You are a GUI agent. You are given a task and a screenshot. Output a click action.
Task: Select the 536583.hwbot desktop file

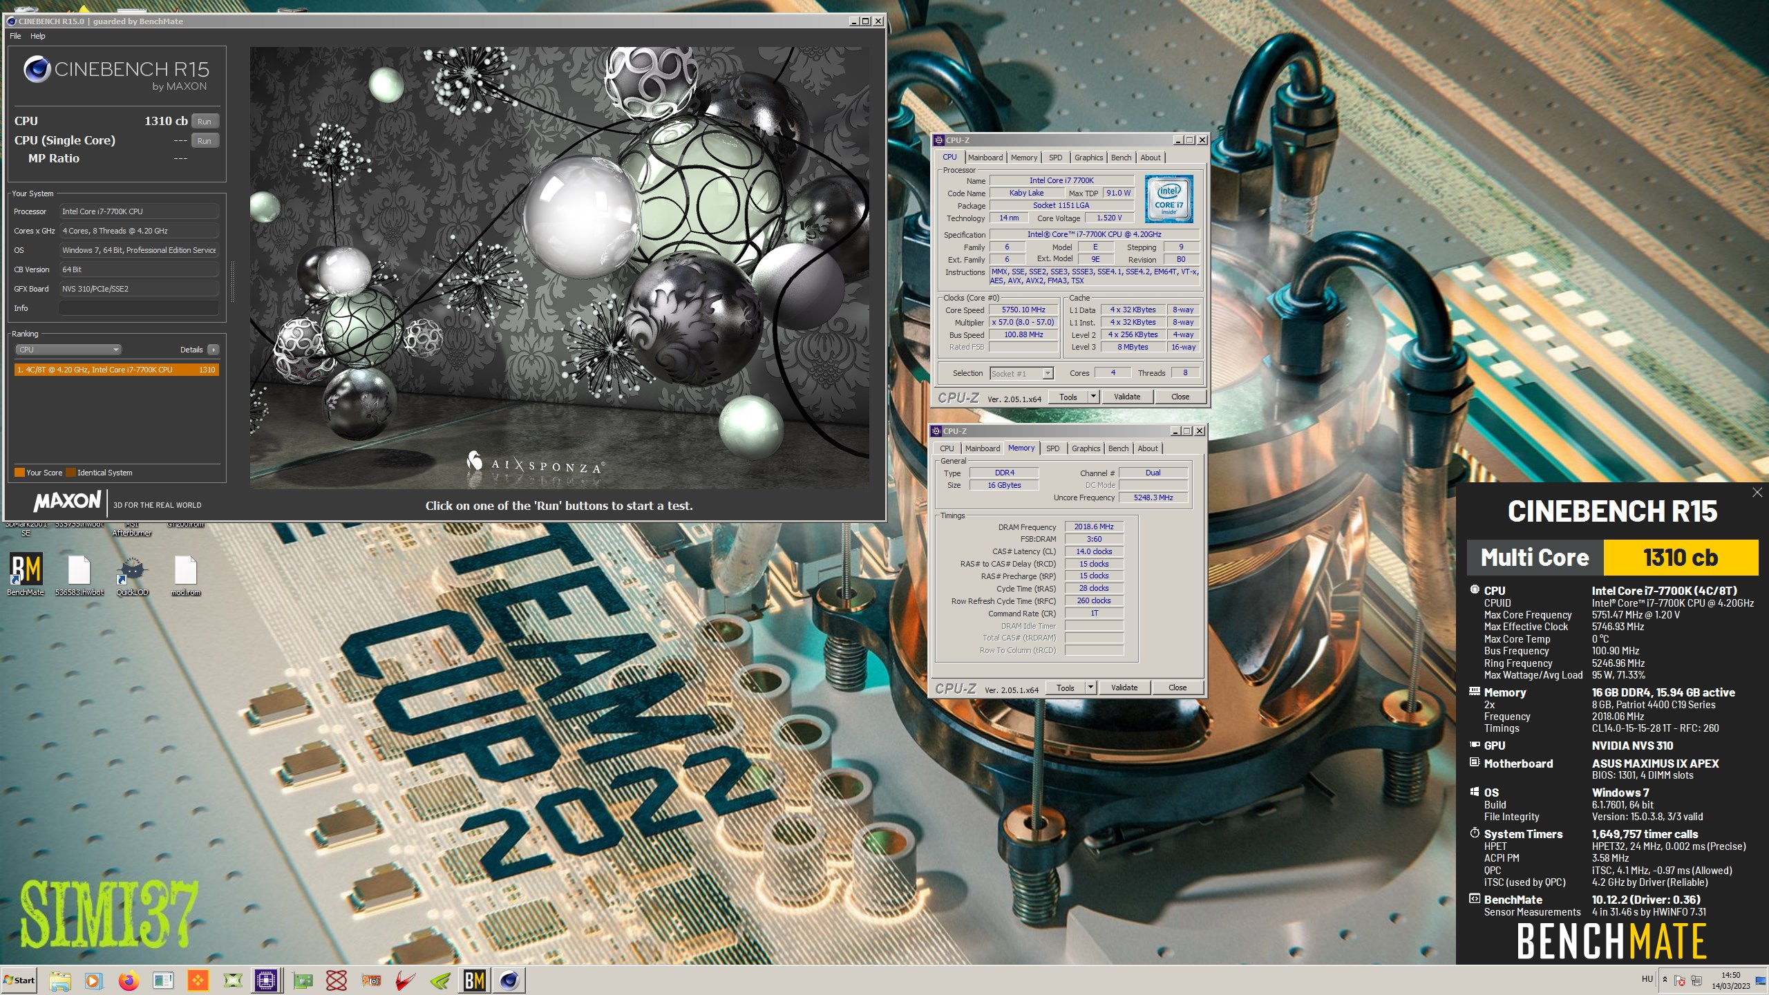point(79,575)
